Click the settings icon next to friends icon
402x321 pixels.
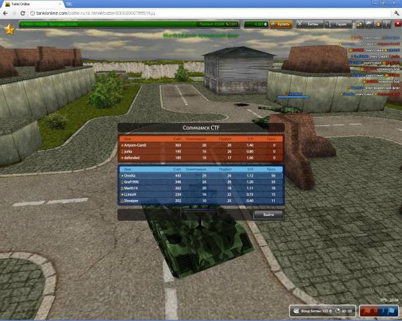(368, 24)
